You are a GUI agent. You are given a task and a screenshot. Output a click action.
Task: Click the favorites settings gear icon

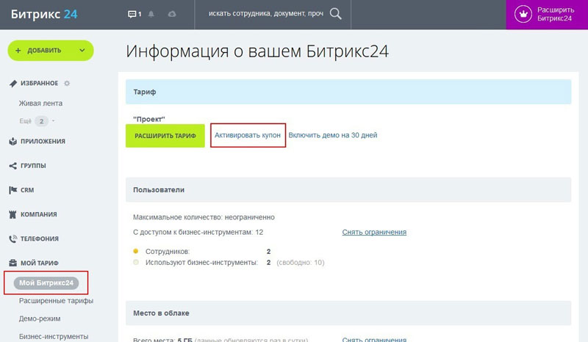(x=67, y=83)
